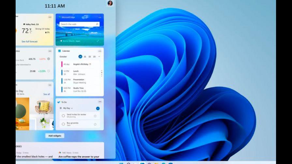Click See all photos link
This screenshot has height=164, width=292.
click(x=47, y=94)
